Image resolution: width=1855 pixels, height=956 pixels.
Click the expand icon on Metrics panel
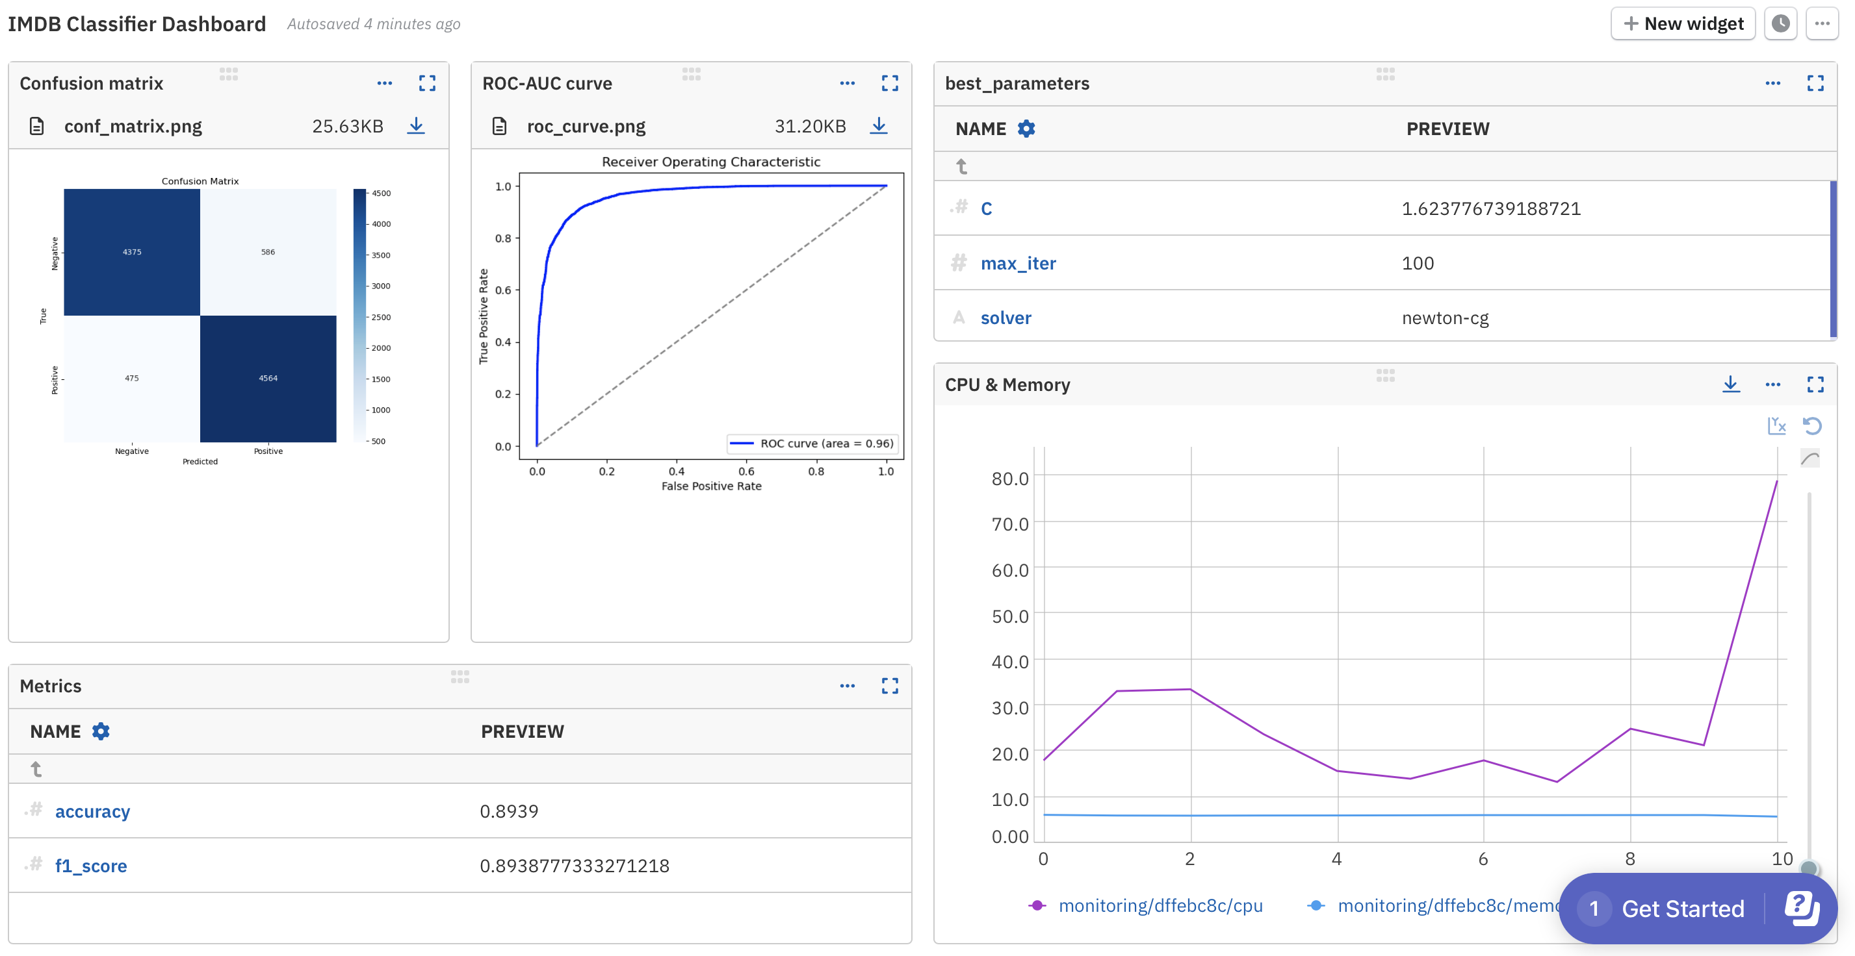tap(890, 685)
